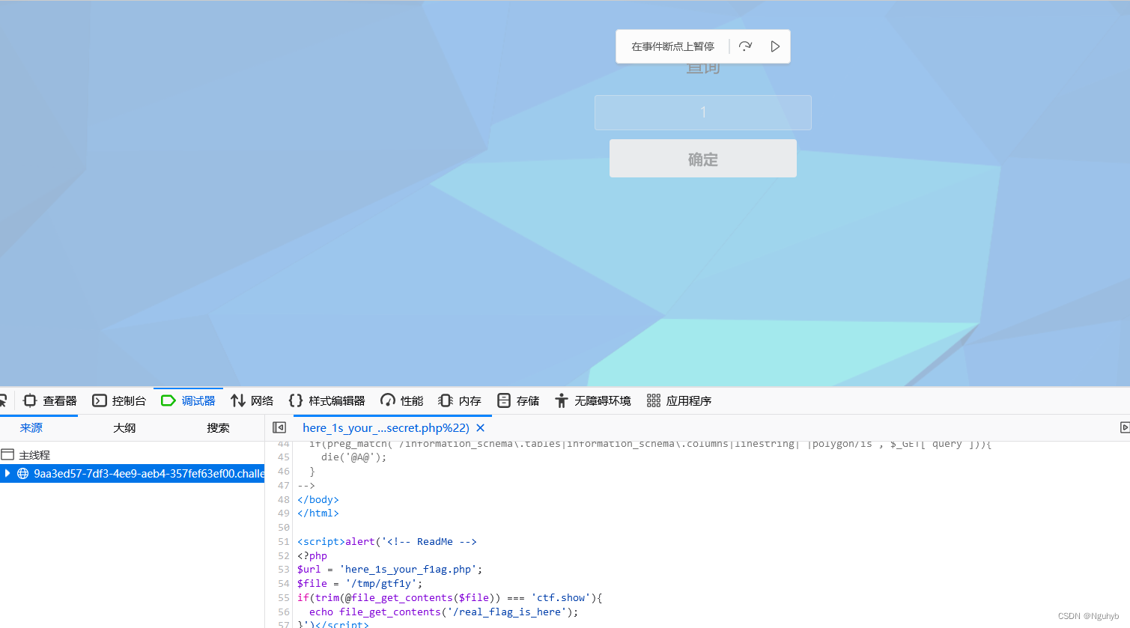Open the 存储 storage tab
The width and height of the screenshot is (1130, 628).
coord(518,401)
